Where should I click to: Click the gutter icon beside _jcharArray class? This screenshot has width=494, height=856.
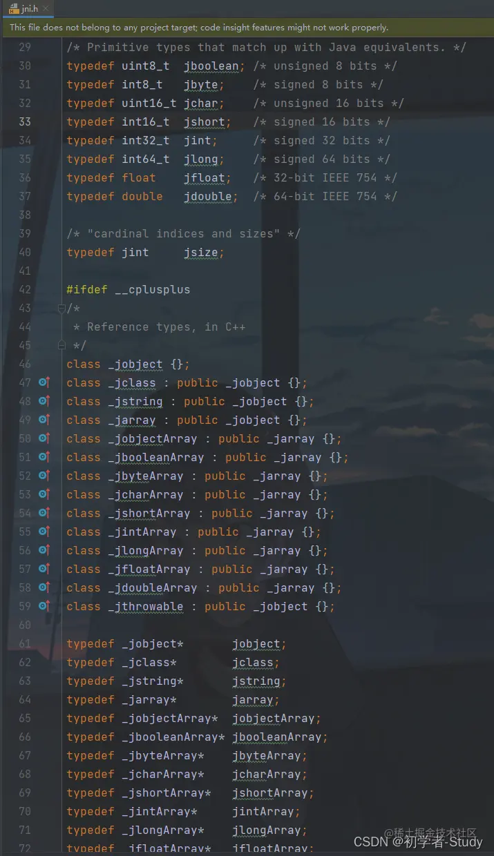44,494
